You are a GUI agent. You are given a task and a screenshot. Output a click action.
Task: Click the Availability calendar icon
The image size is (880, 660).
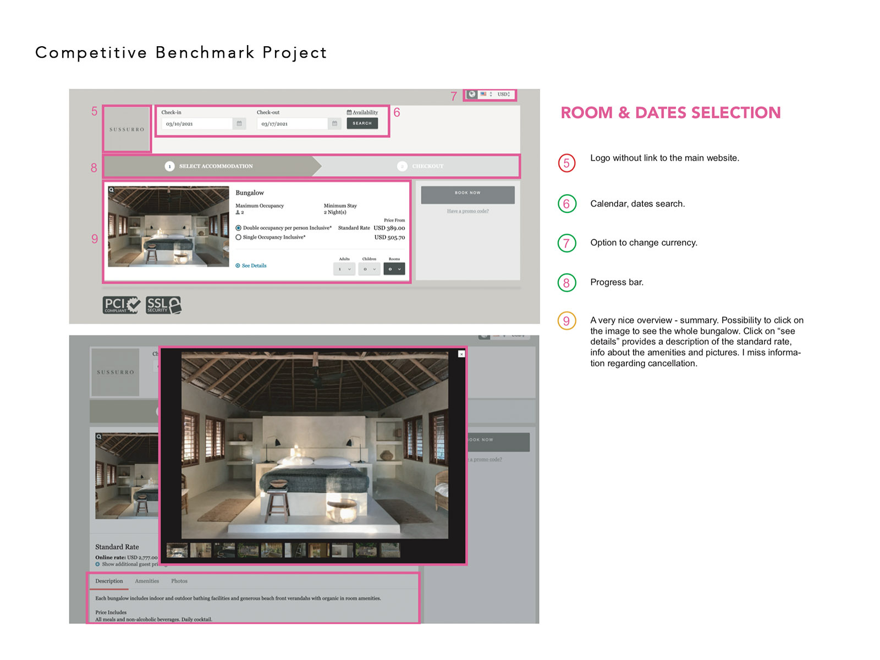[349, 112]
